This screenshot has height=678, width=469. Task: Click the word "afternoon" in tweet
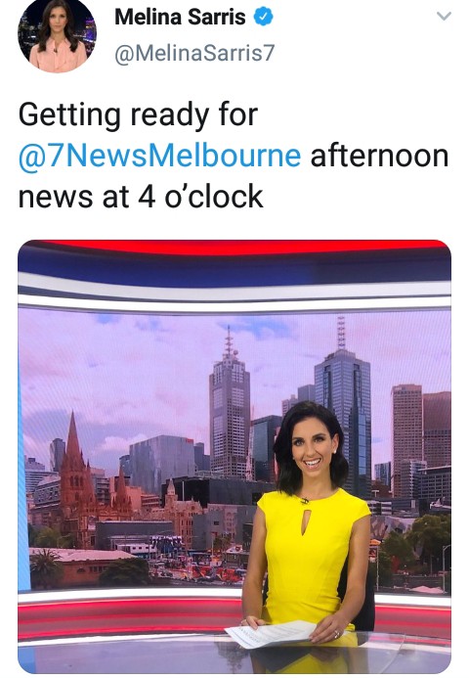pyautogui.click(x=379, y=157)
